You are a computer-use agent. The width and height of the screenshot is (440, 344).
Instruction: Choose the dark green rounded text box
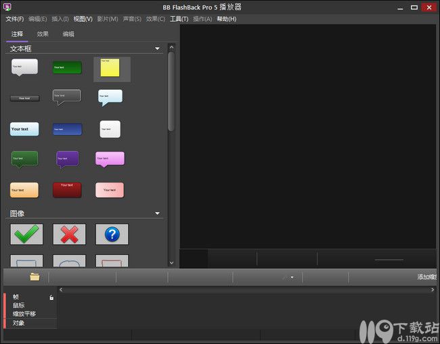click(67, 68)
